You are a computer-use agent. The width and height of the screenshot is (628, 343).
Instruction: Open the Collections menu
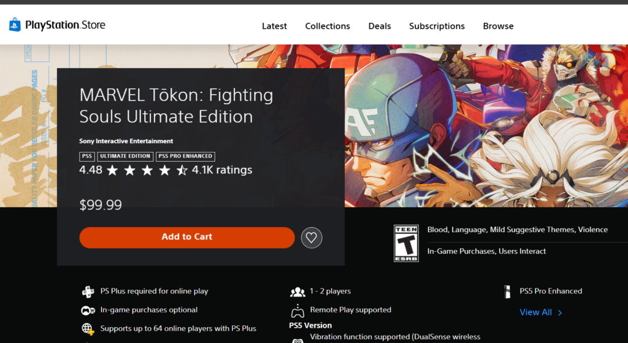[327, 26]
